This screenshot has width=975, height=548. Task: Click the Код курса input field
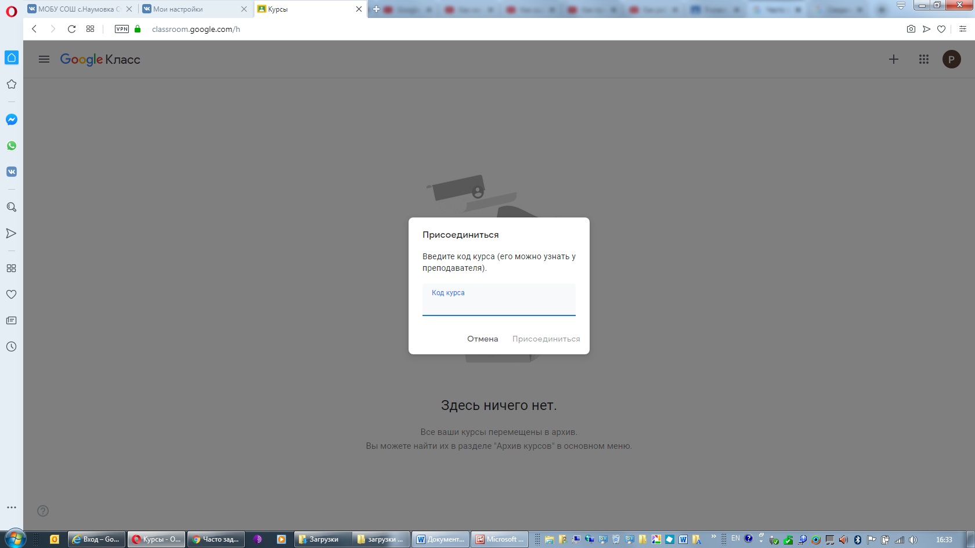point(499,303)
